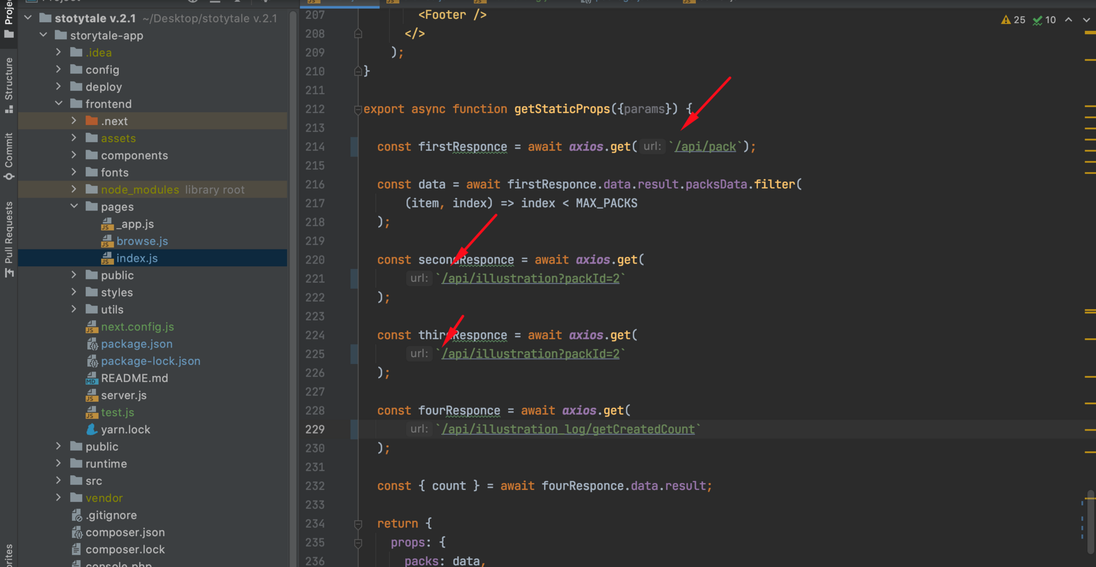Viewport: 1096px width, 567px height.
Task: Open _app.js file
Action: [135, 224]
